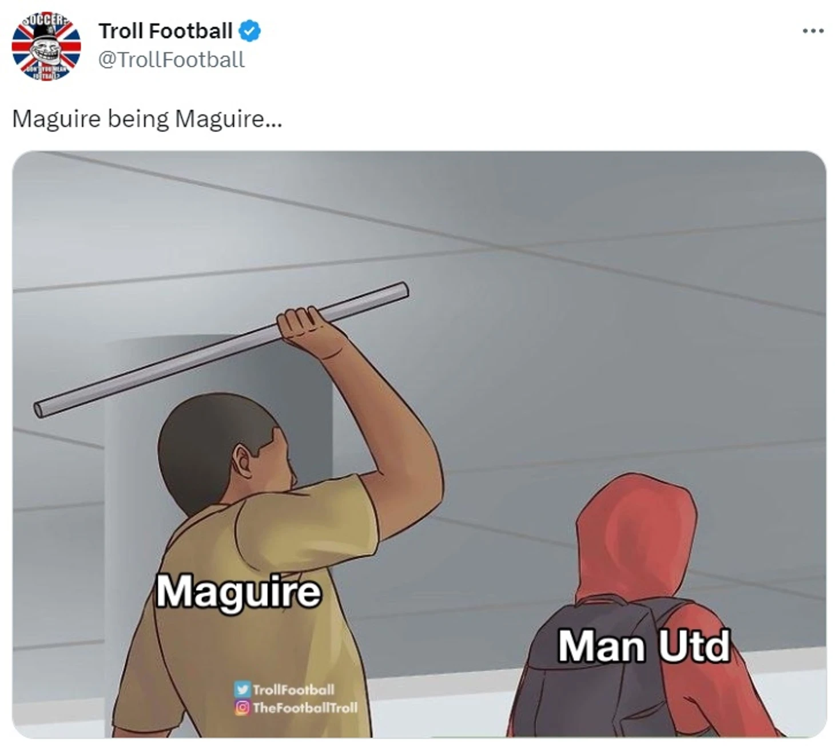Image resolution: width=835 pixels, height=749 pixels.
Task: Click the 'Man Utd' caption in meme
Action: coord(644,645)
